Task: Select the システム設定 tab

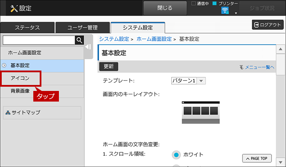Action: [138, 28]
